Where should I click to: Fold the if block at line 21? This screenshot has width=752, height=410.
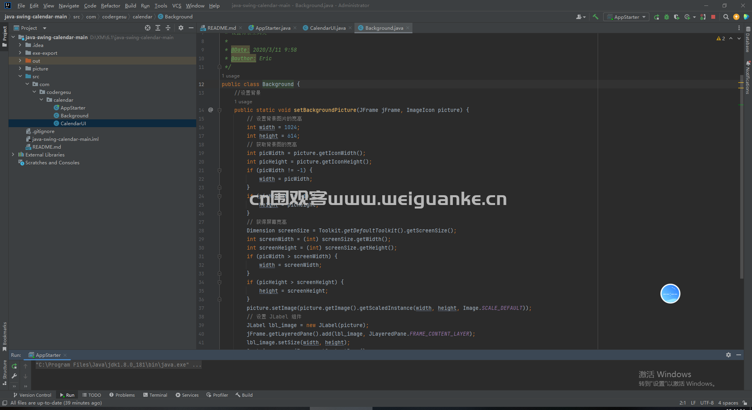(219, 170)
